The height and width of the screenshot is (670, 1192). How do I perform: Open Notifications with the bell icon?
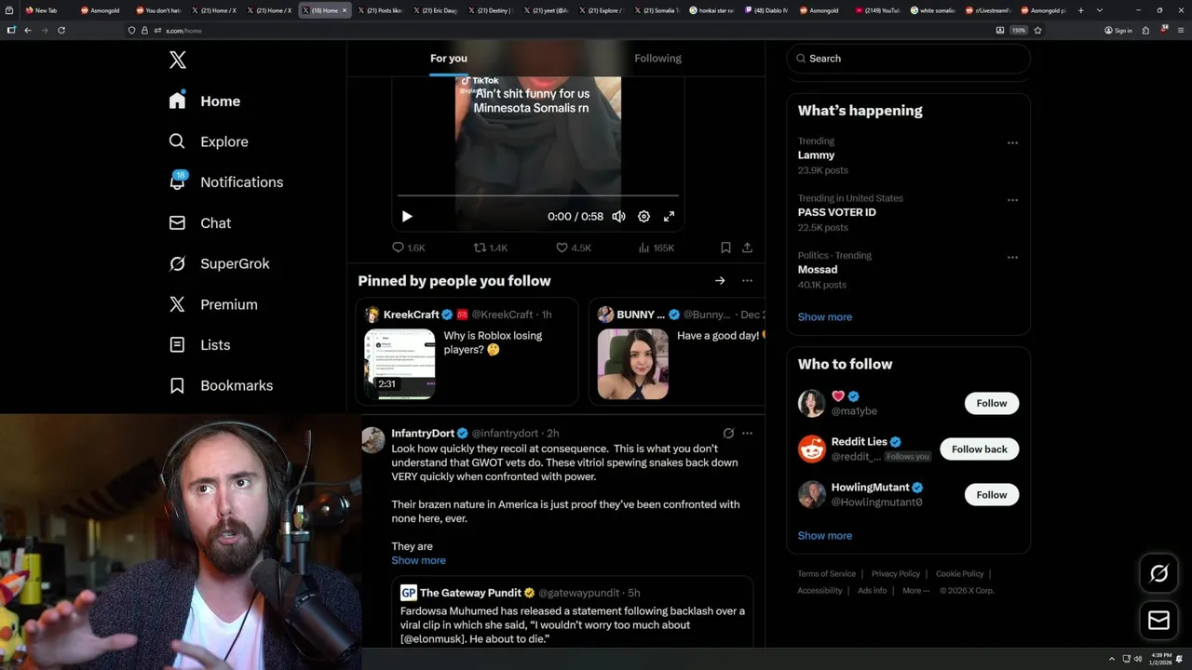(226, 182)
